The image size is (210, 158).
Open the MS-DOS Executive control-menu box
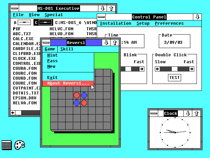(14, 8)
